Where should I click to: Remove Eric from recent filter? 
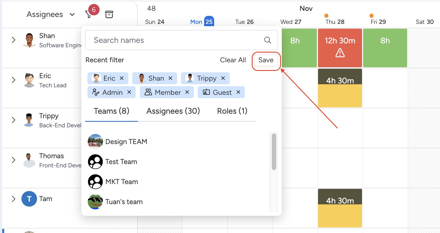(x=122, y=78)
